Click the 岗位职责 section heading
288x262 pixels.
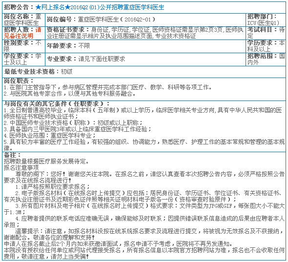19,81
